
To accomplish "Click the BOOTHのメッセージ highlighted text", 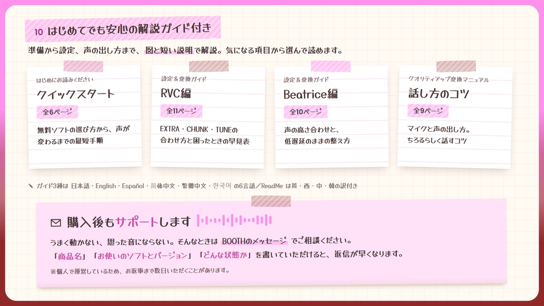I will (x=254, y=241).
